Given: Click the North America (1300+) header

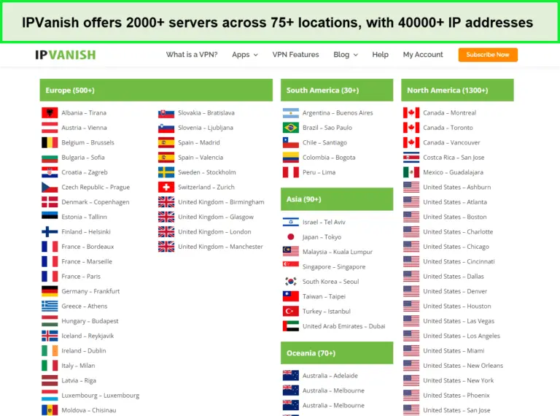Looking at the screenshot, I should [x=457, y=90].
